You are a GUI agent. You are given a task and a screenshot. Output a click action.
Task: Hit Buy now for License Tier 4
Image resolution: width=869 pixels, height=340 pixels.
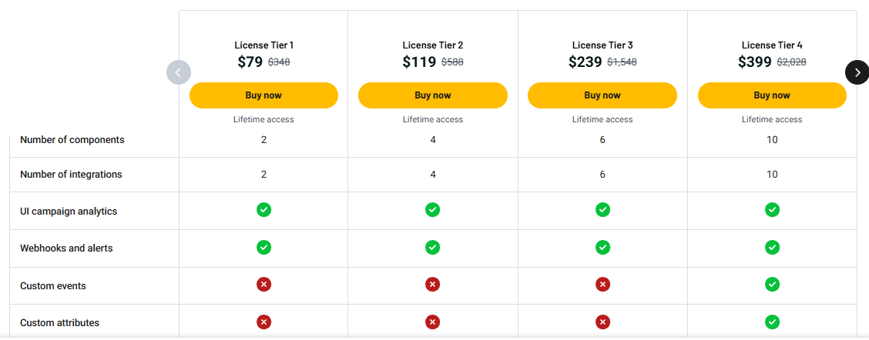coord(772,95)
